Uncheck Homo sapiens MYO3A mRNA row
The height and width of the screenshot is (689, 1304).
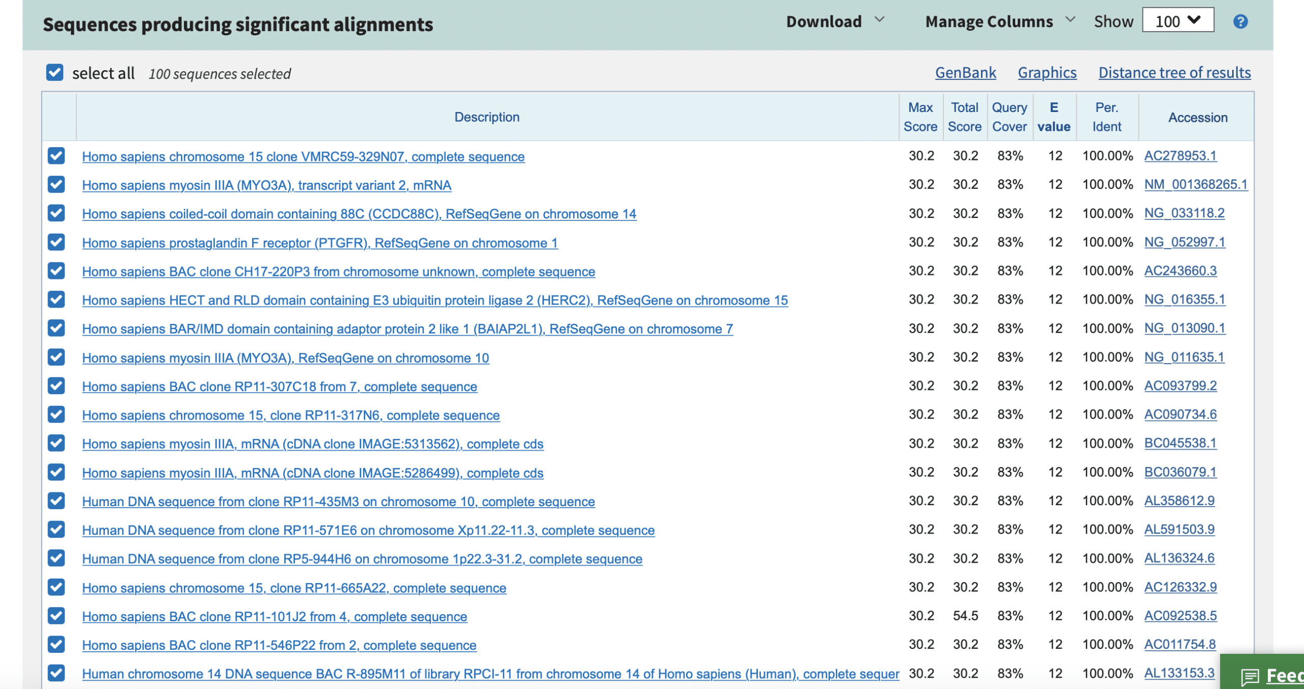coord(56,184)
